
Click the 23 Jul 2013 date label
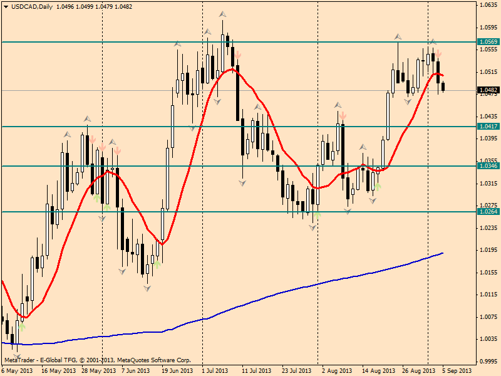click(296, 371)
